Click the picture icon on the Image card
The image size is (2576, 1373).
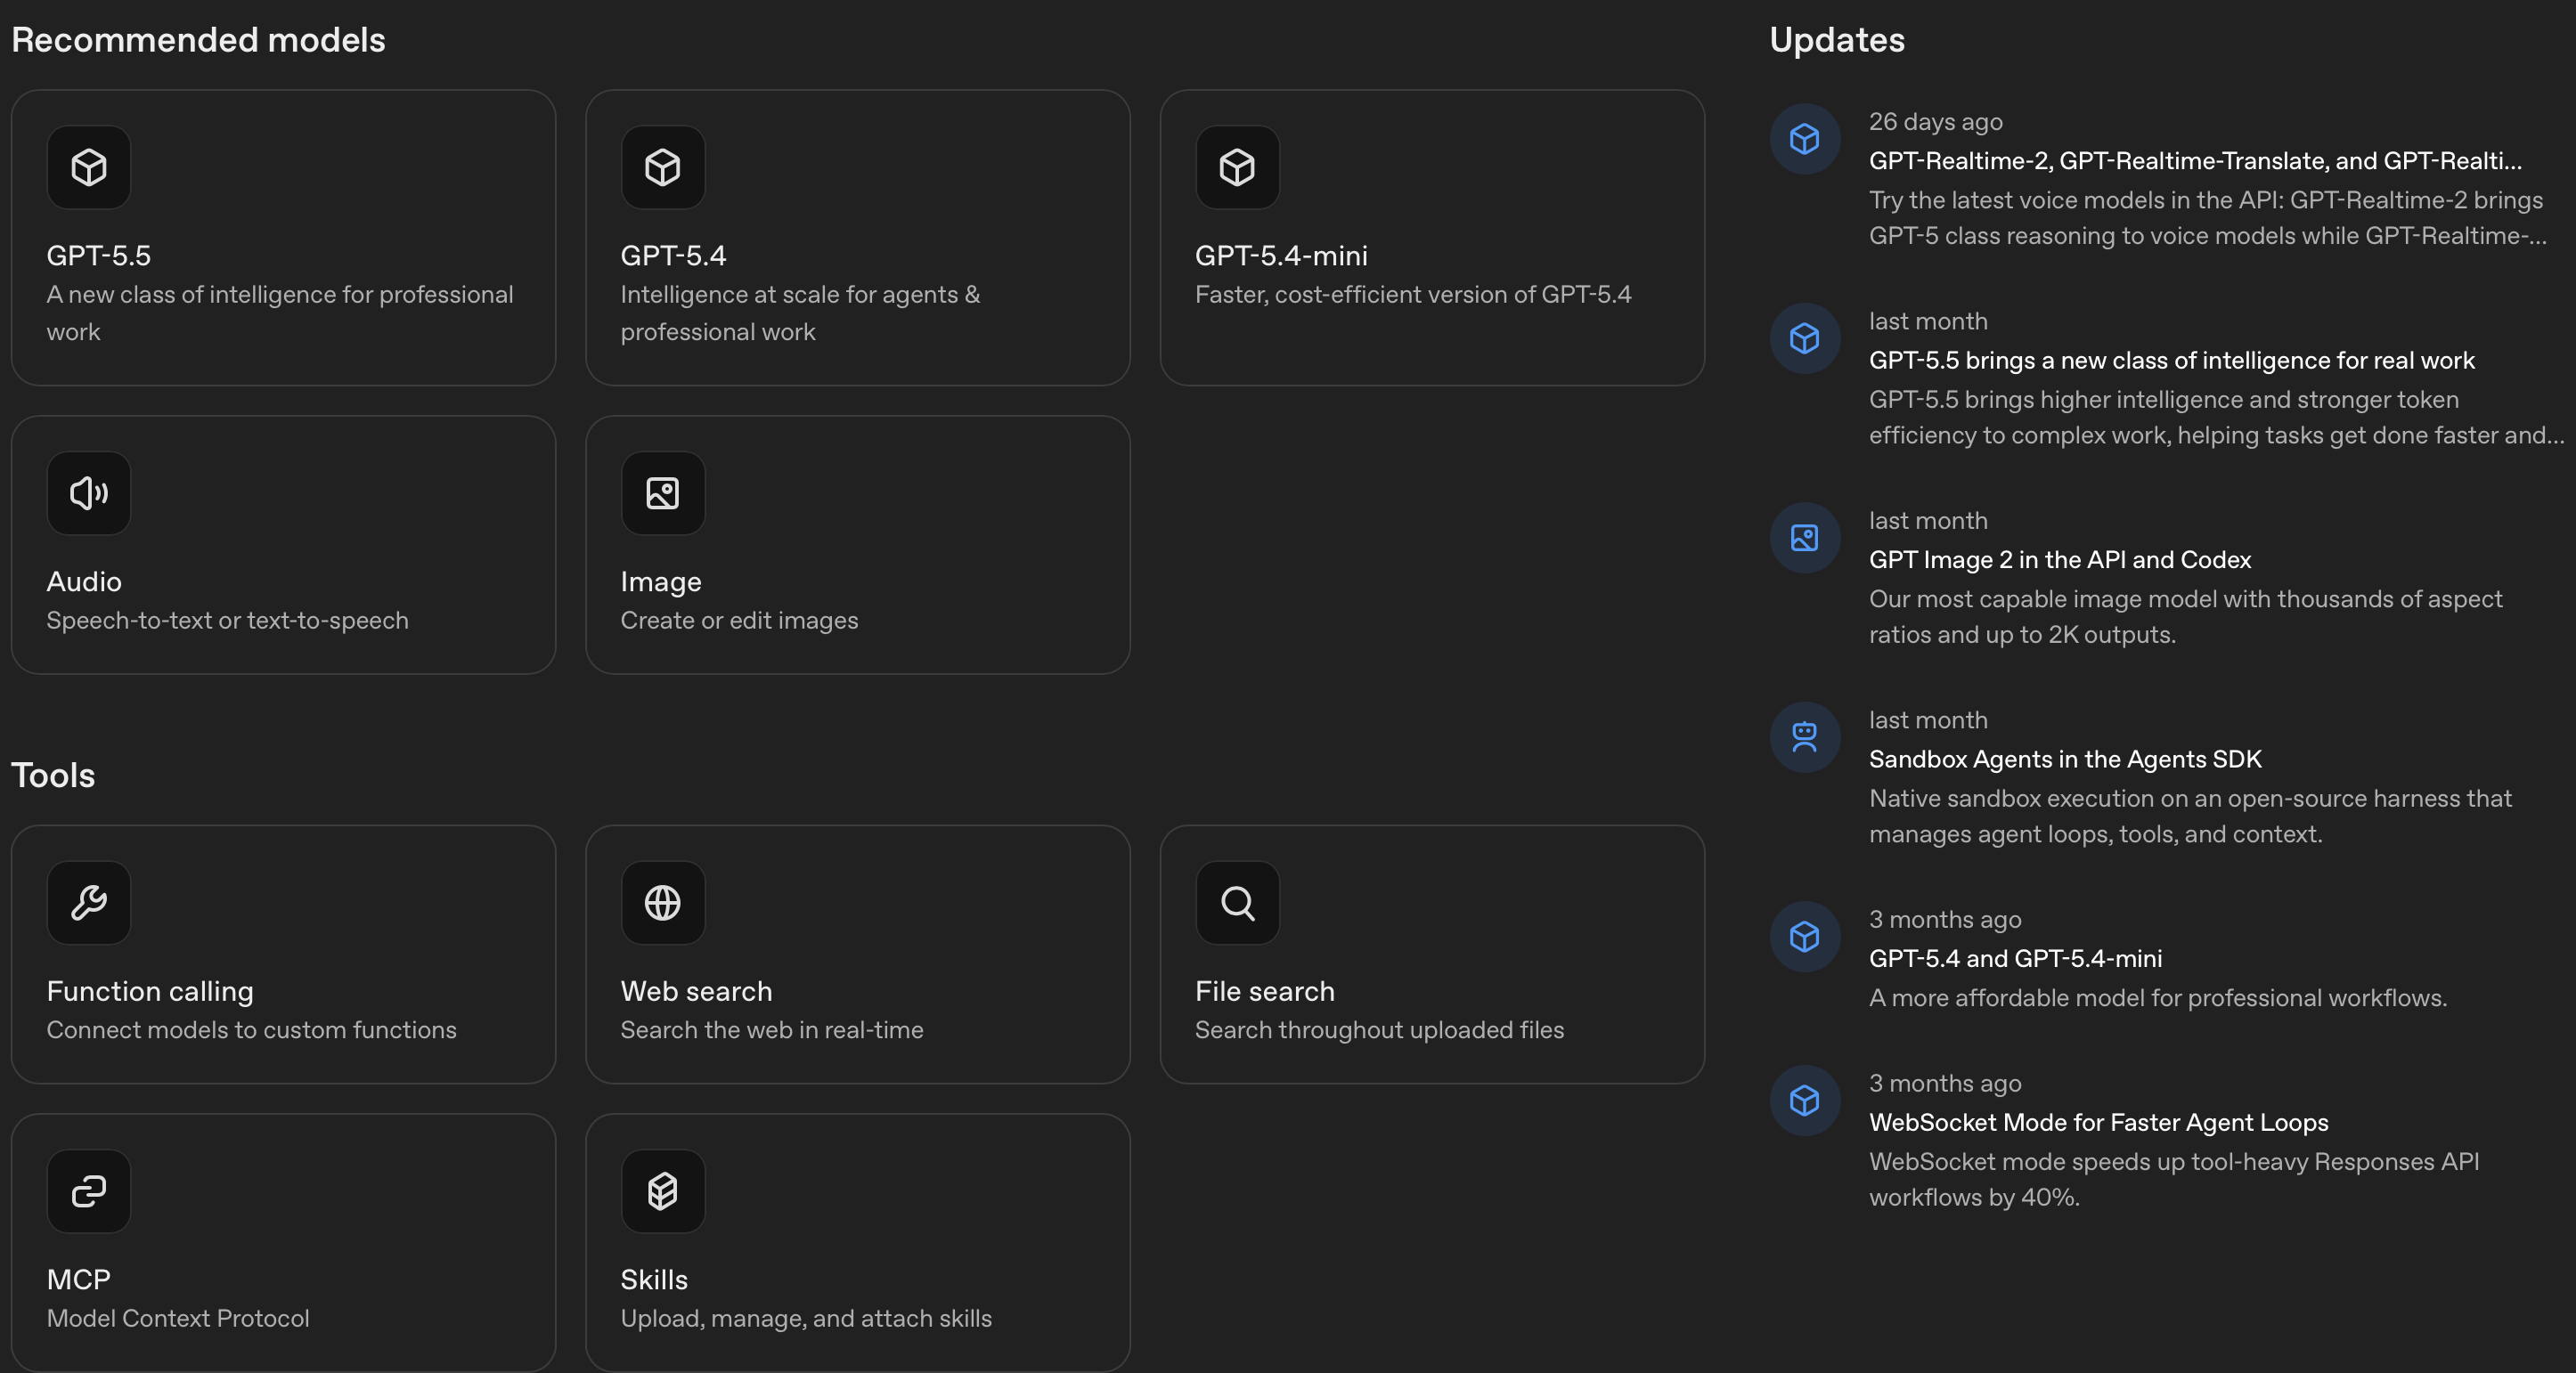pos(663,492)
